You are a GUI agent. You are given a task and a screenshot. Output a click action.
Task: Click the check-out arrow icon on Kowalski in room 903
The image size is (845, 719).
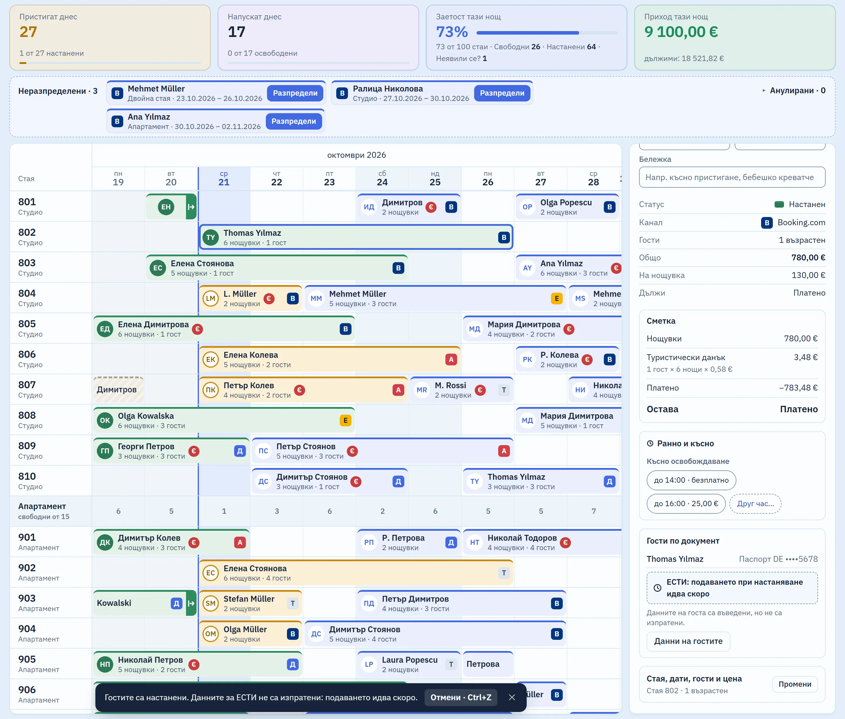tap(191, 603)
